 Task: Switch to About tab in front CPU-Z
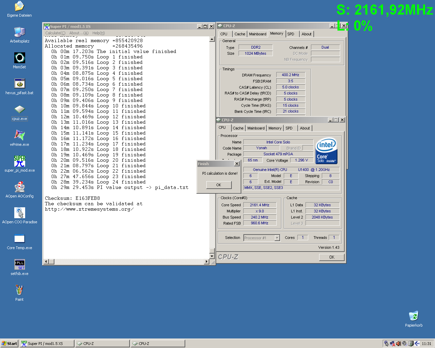coord(305,128)
